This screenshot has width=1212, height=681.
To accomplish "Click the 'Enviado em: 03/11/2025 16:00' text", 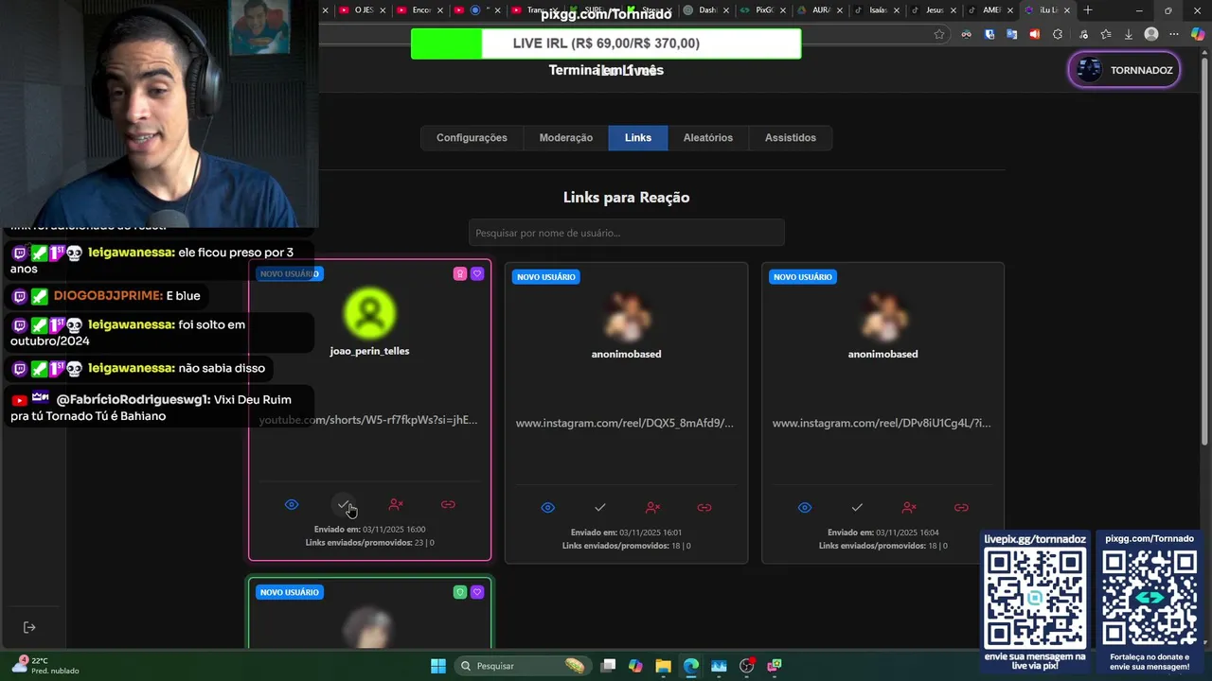I will point(369,530).
